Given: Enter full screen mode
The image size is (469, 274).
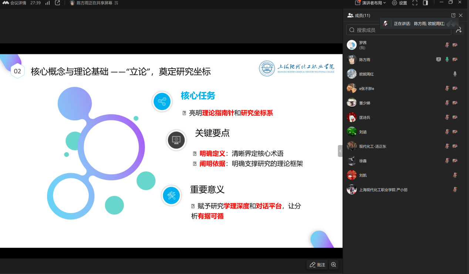Looking at the screenshot, I should coord(415,3).
